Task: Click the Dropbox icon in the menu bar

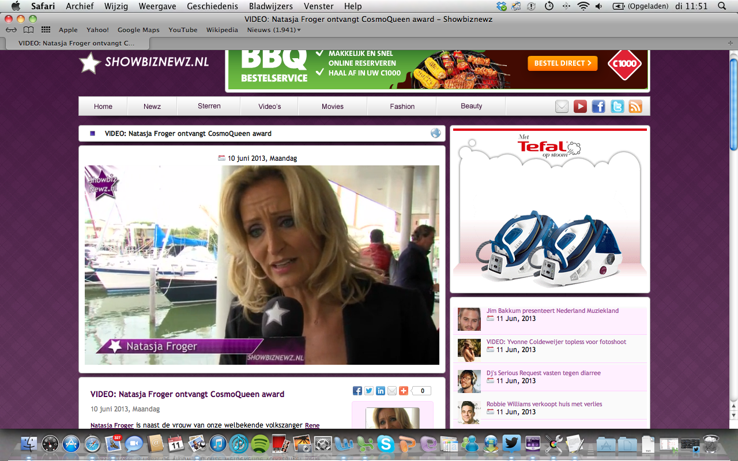Action: pyautogui.click(x=501, y=6)
